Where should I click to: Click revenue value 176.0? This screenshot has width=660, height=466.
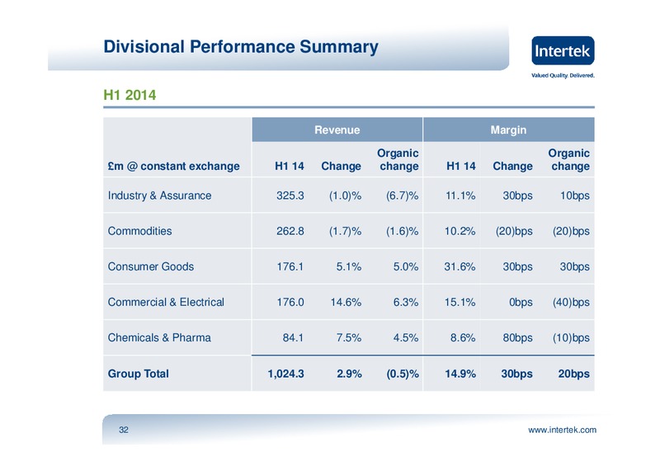(x=290, y=302)
